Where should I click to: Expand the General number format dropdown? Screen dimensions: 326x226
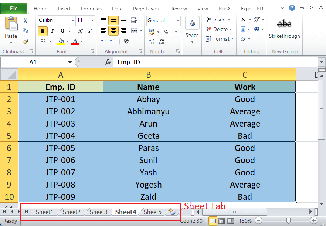[178, 21]
